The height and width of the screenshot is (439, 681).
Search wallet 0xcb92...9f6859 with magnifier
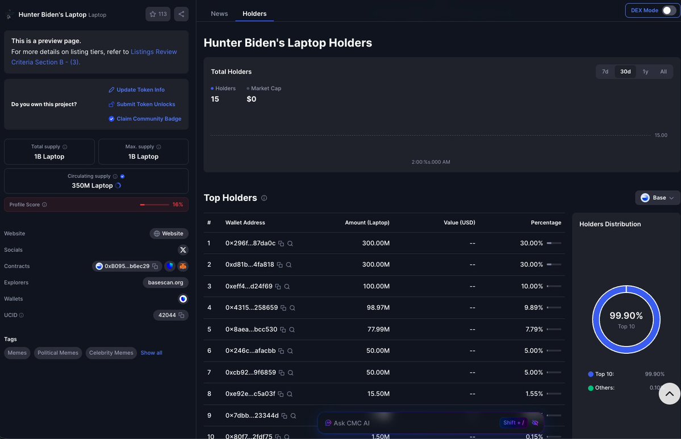[x=291, y=373]
